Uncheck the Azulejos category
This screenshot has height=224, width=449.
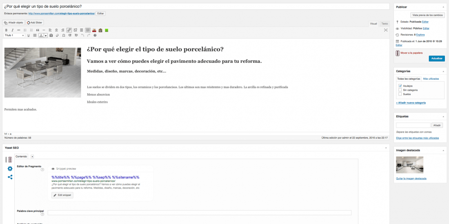pyautogui.click(x=400, y=86)
